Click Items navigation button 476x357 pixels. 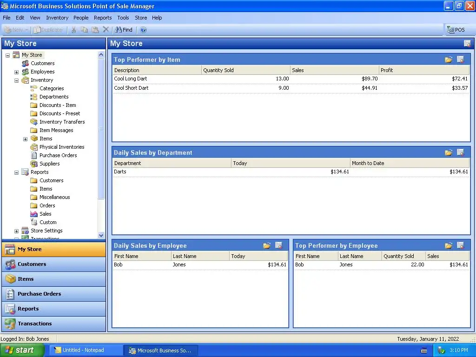coord(54,279)
